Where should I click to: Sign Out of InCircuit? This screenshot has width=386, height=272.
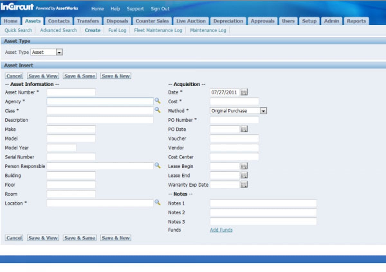point(160,9)
